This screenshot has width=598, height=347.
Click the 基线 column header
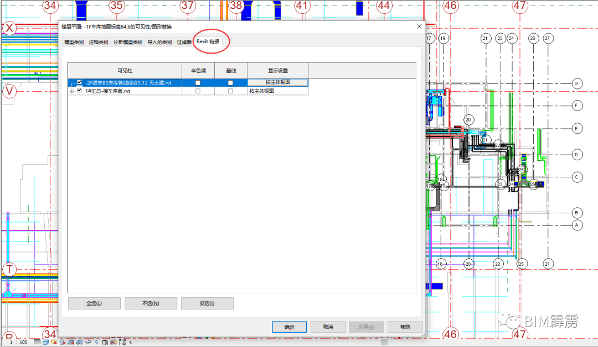(231, 70)
